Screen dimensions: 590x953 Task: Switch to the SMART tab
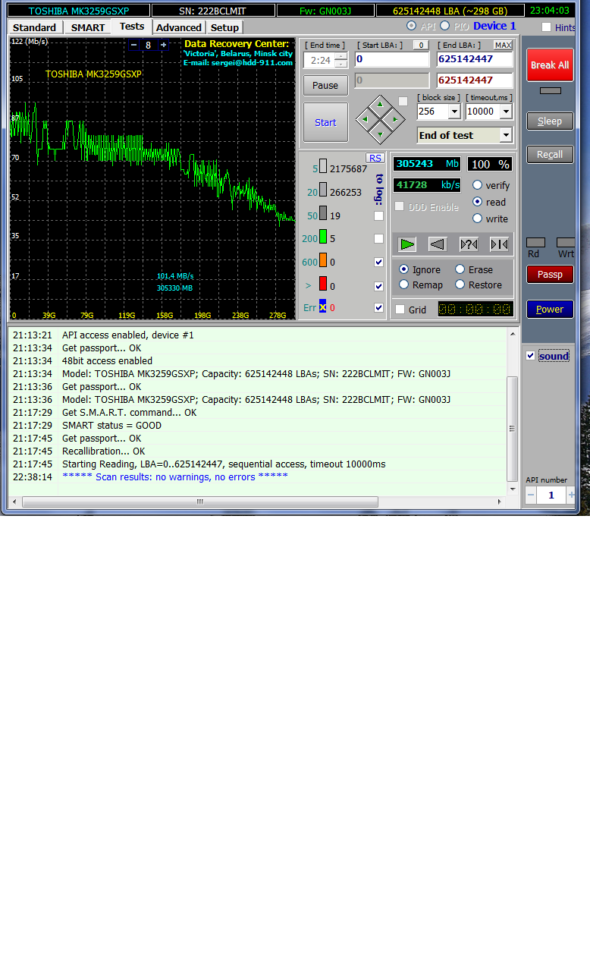[88, 27]
